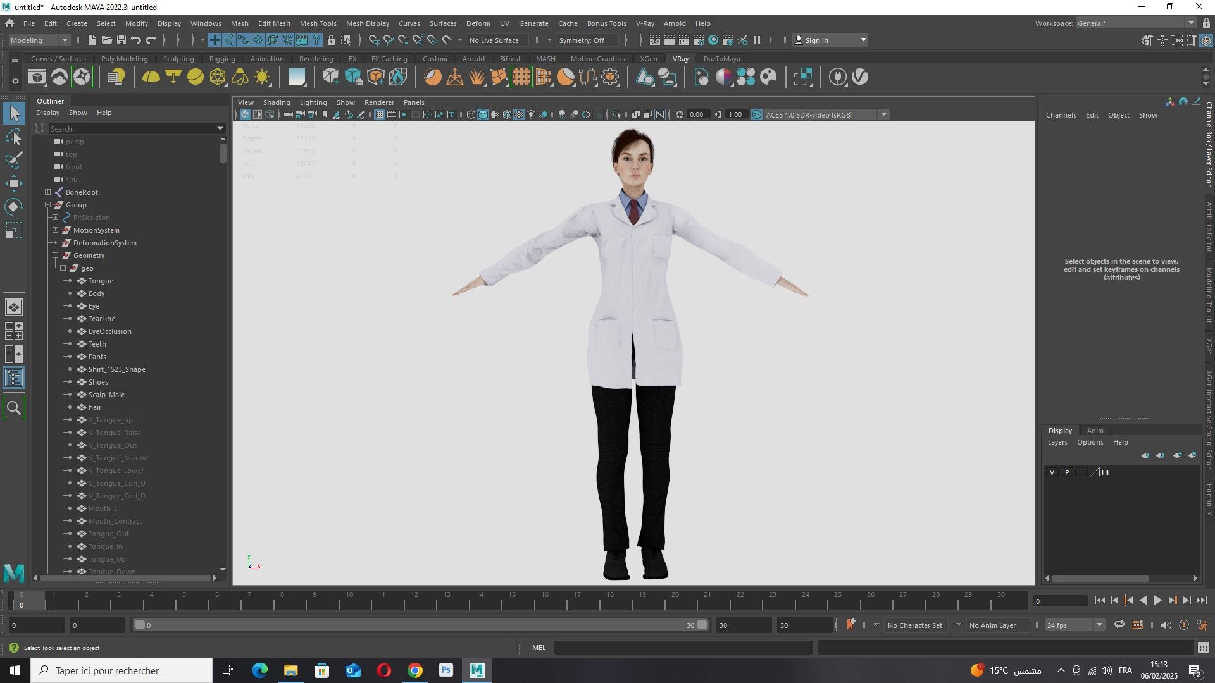Go to the end of playback range

[x=1202, y=601]
